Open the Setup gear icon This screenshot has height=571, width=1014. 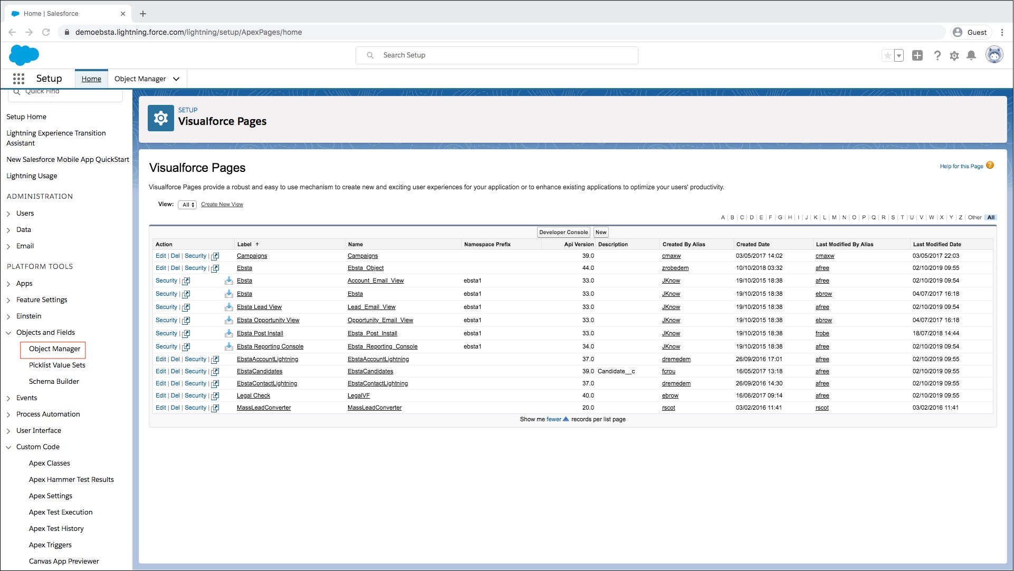point(954,55)
